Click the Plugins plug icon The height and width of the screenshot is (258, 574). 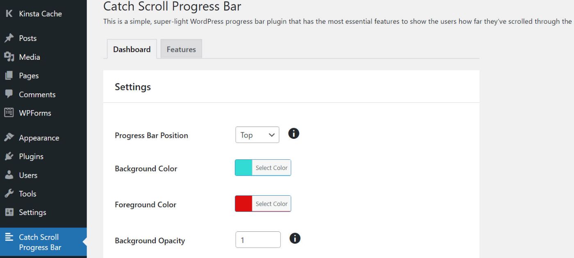point(10,156)
